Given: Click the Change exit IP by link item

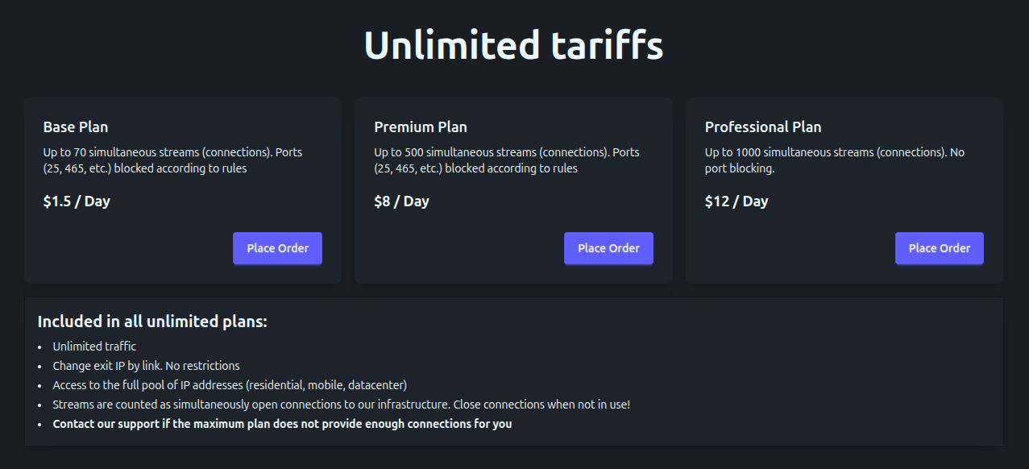Looking at the screenshot, I should pyautogui.click(x=146, y=366).
